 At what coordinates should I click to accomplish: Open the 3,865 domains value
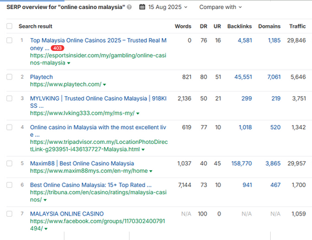coord(273,163)
